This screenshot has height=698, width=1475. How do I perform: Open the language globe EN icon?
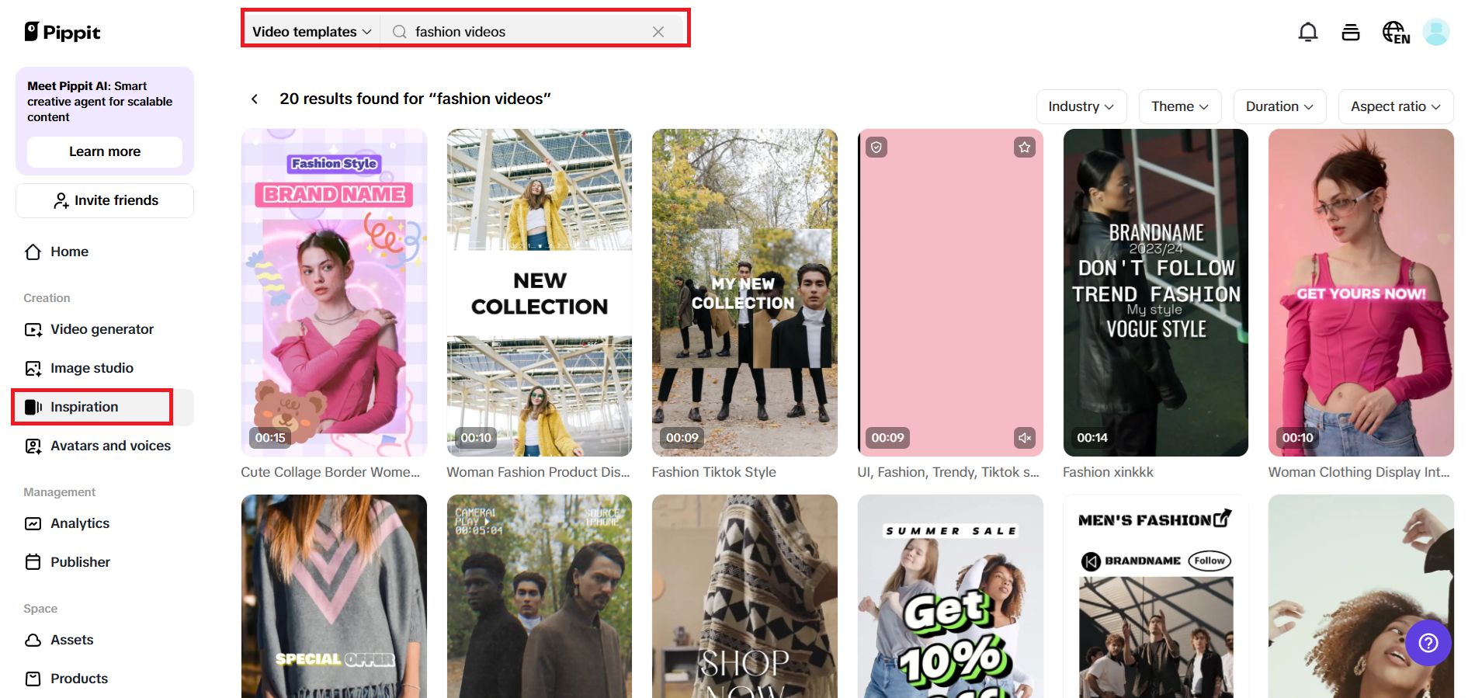click(1395, 32)
